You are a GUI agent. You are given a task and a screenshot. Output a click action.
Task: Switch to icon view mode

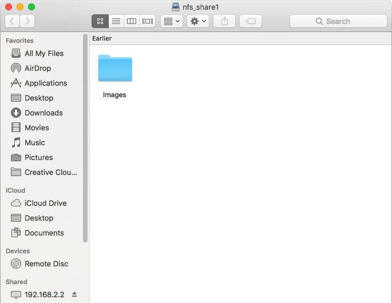(100, 21)
